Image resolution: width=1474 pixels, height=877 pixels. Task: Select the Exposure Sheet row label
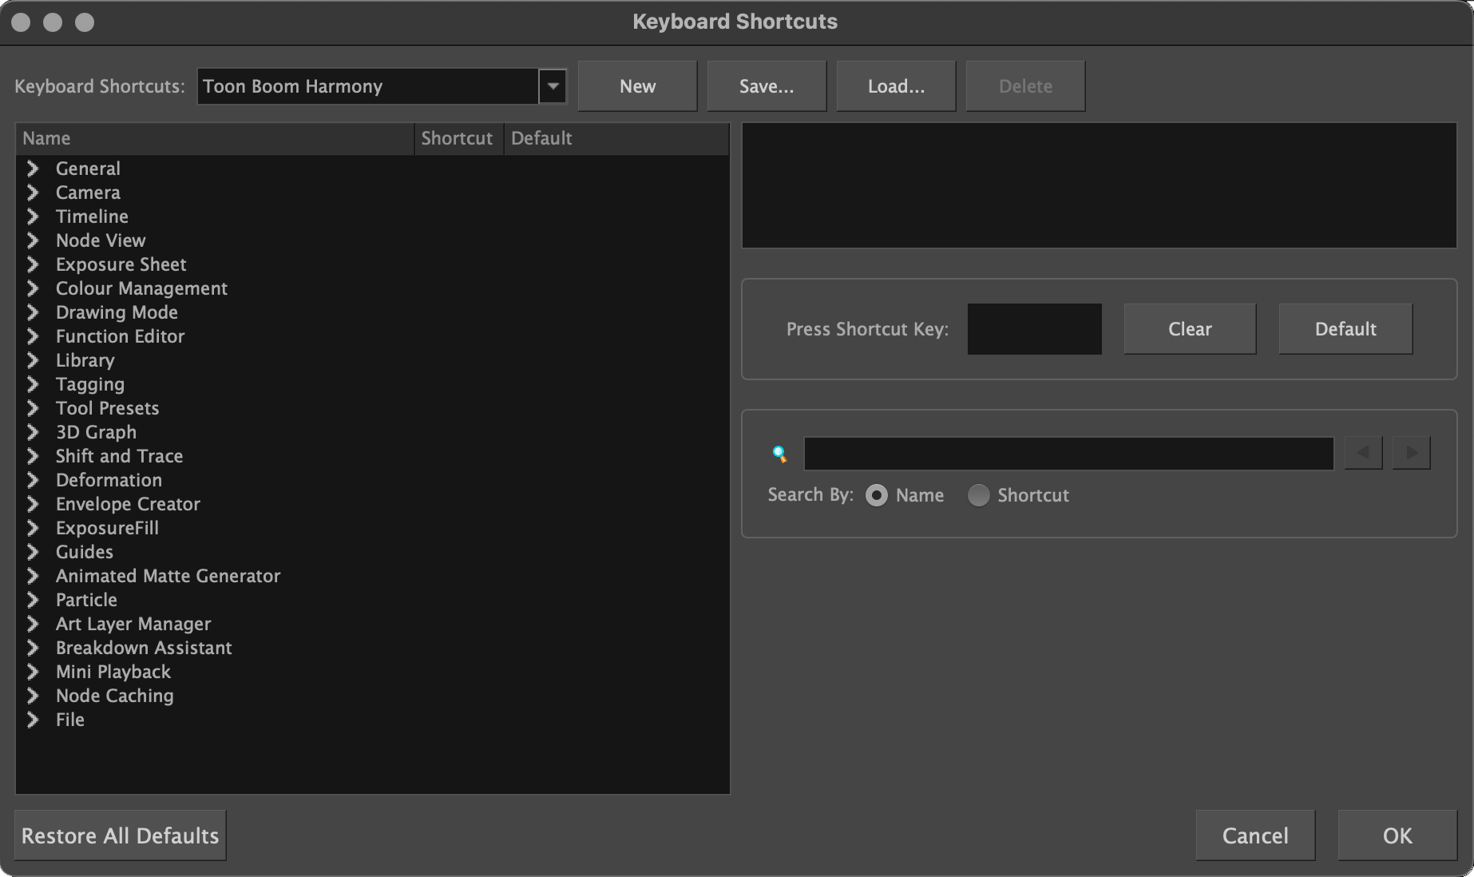pyautogui.click(x=121, y=264)
